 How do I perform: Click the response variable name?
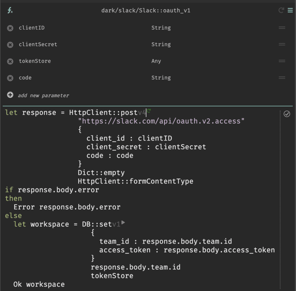click(39, 113)
